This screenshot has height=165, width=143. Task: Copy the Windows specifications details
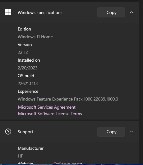[111, 12]
